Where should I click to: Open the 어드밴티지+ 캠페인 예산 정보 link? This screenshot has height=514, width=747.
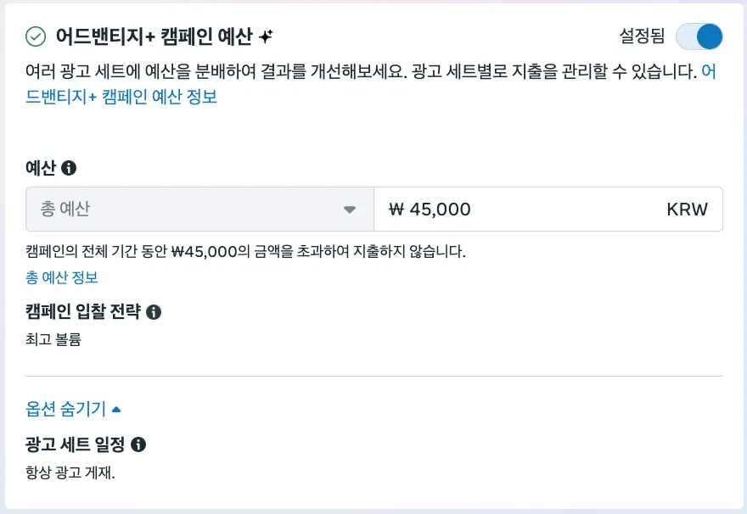(121, 97)
